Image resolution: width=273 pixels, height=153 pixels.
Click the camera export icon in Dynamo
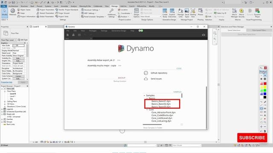pyautogui.click(x=203, y=35)
